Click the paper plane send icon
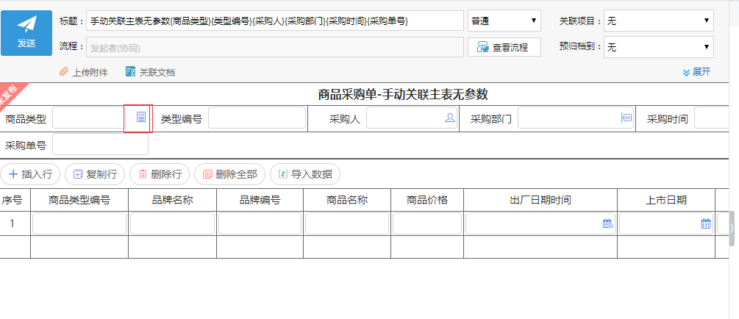Viewport: 739px width, 319px height. 26,24
